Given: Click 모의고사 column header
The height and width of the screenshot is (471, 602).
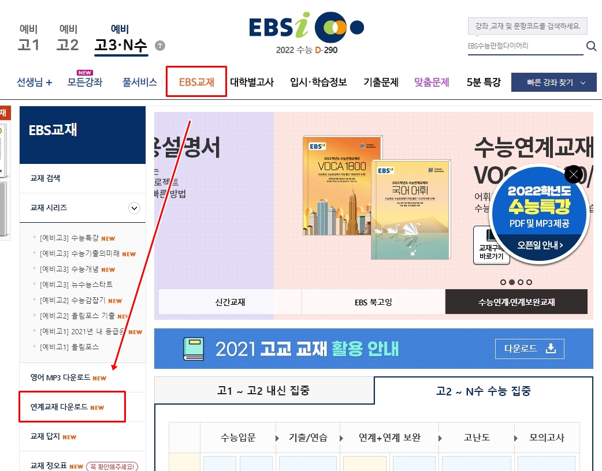Looking at the screenshot, I should pos(547,438).
